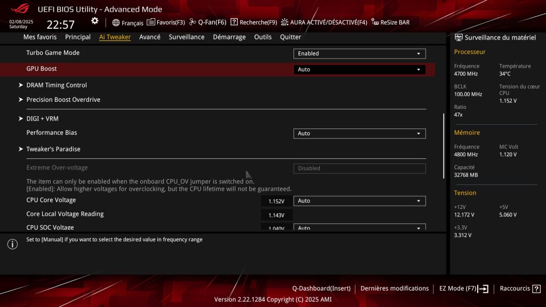
Task: Click the 12.172 V reading
Action: (464, 215)
